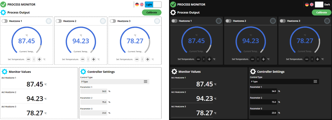
Task: Click Heatzone 2 snowflake icon, light panel
Action: click(103, 21)
